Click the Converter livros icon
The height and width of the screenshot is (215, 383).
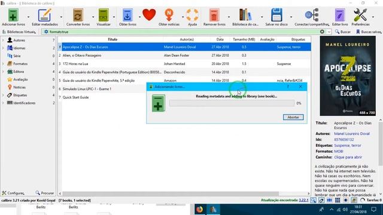(x=78, y=15)
